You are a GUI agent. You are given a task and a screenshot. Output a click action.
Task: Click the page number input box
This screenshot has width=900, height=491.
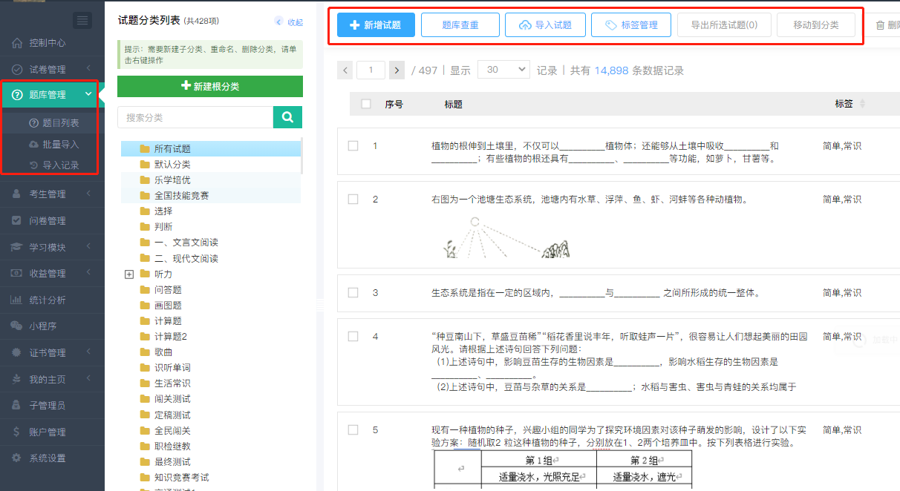click(371, 70)
